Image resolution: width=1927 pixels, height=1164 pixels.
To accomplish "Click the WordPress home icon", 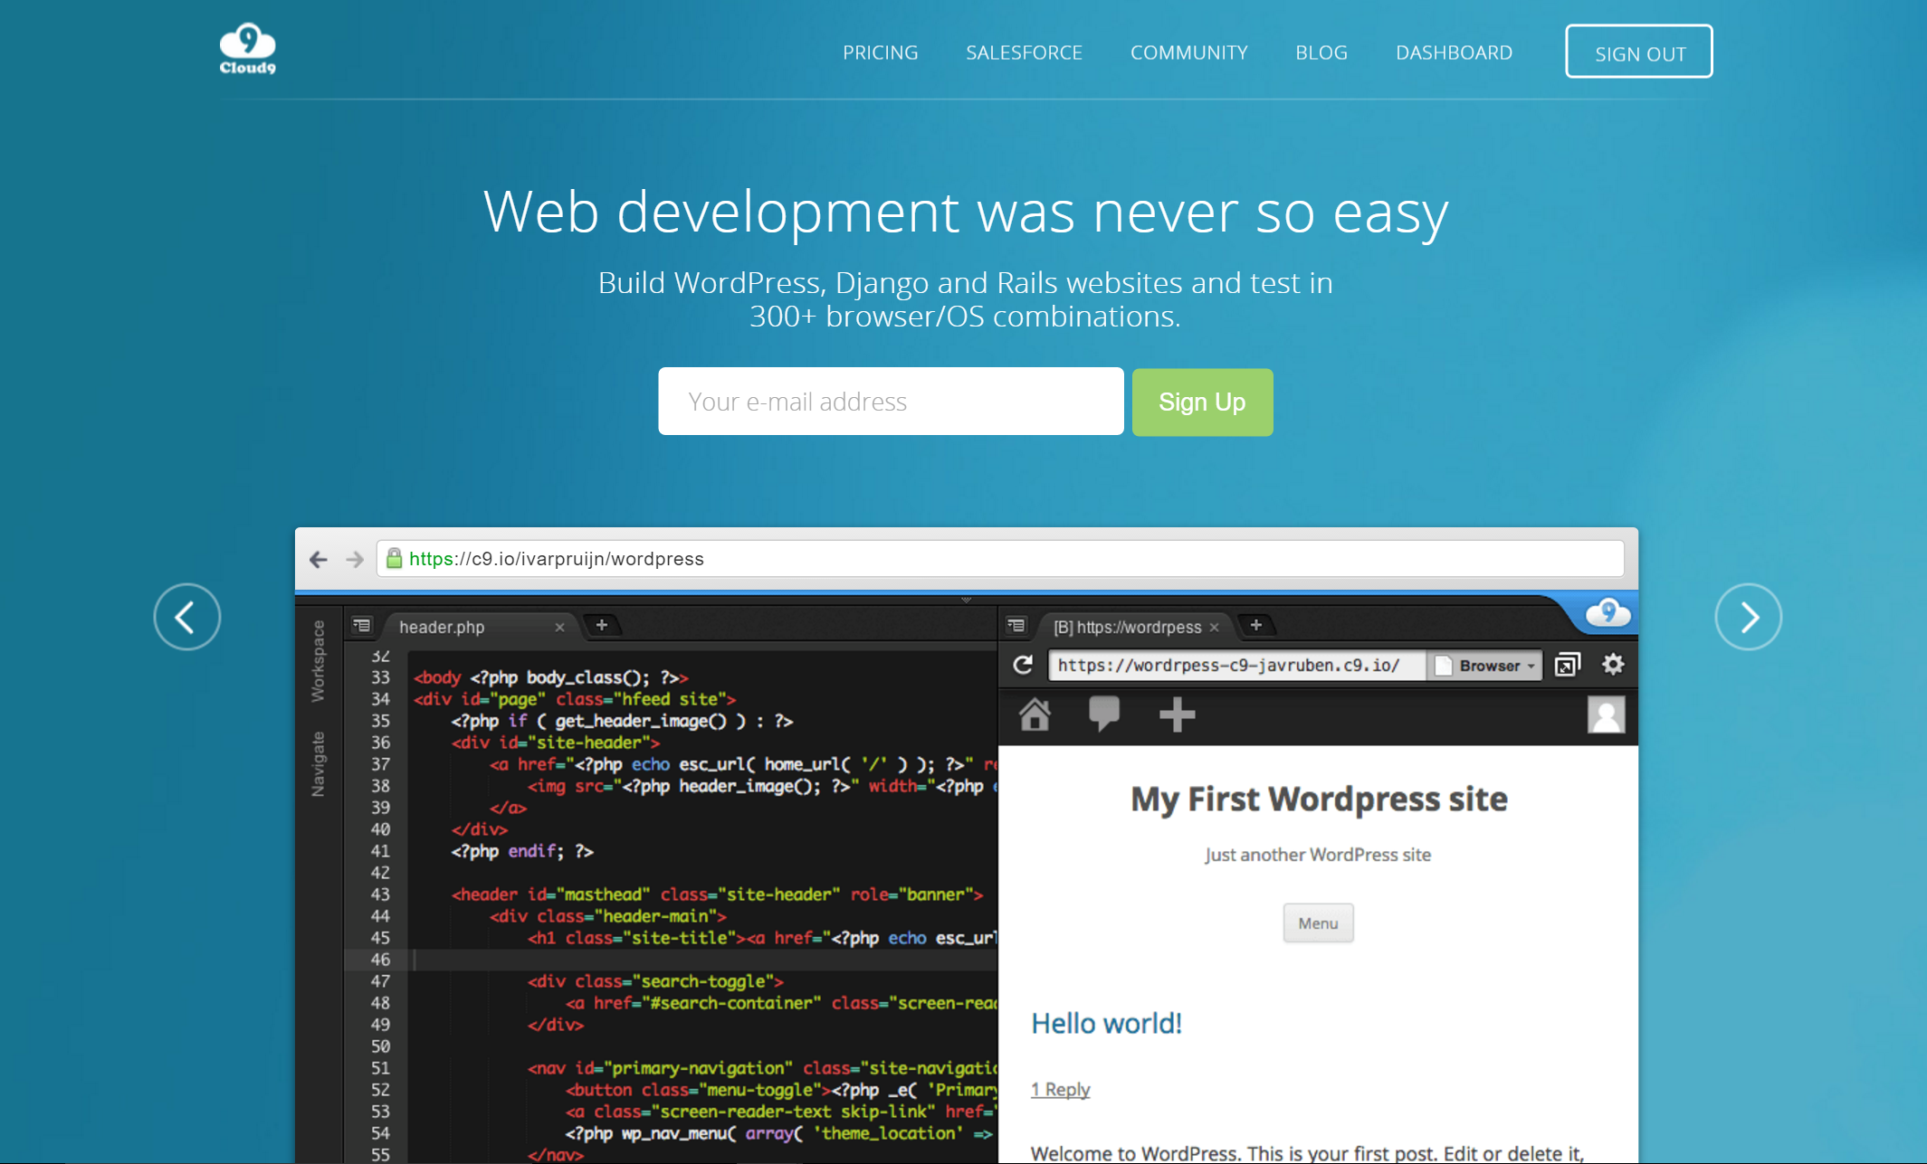I will click(1035, 714).
